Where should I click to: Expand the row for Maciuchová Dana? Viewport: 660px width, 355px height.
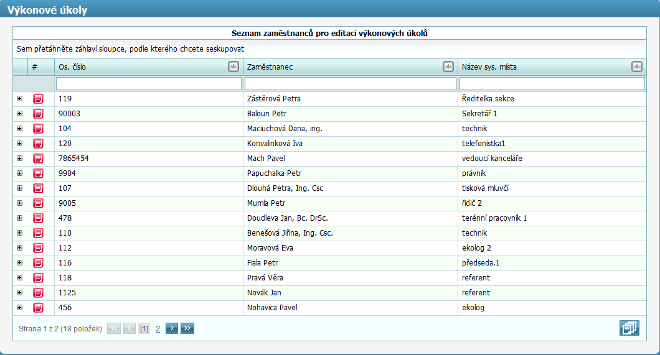tap(19, 129)
